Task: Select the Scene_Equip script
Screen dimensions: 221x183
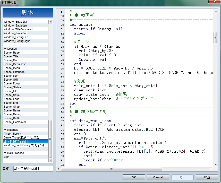Action: pyautogui.click(x=25, y=83)
